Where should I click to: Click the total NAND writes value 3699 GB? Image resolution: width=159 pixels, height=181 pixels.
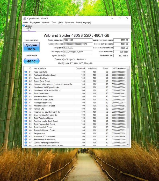(x=121, y=48)
